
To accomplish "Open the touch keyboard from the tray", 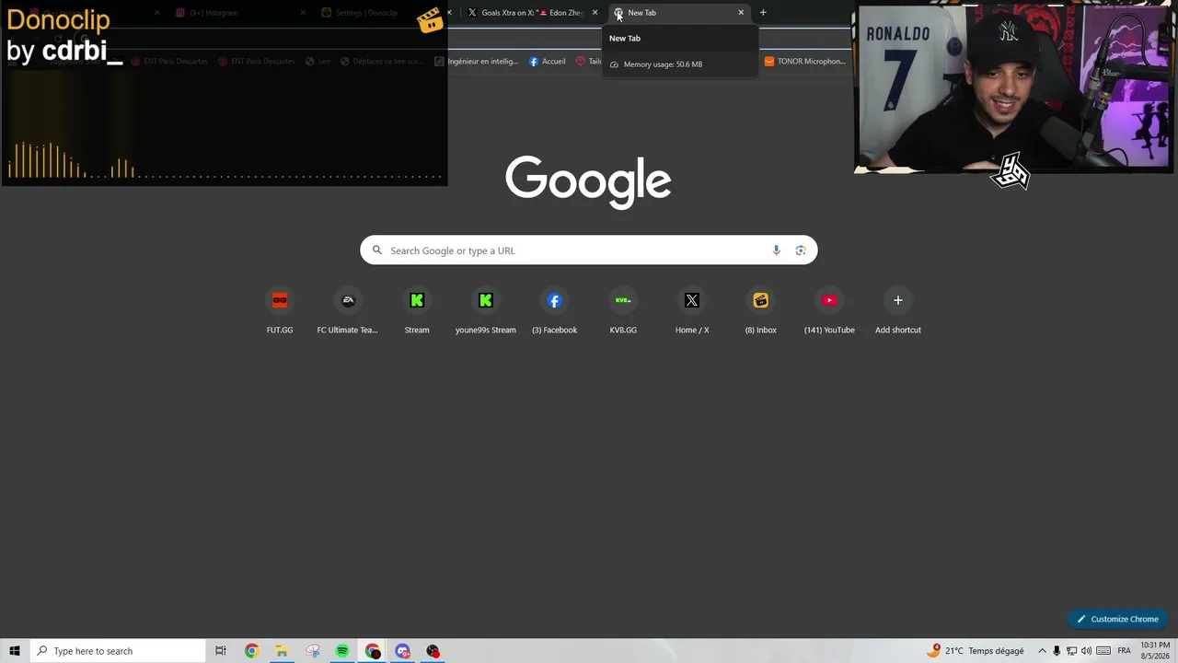I will [x=1103, y=651].
